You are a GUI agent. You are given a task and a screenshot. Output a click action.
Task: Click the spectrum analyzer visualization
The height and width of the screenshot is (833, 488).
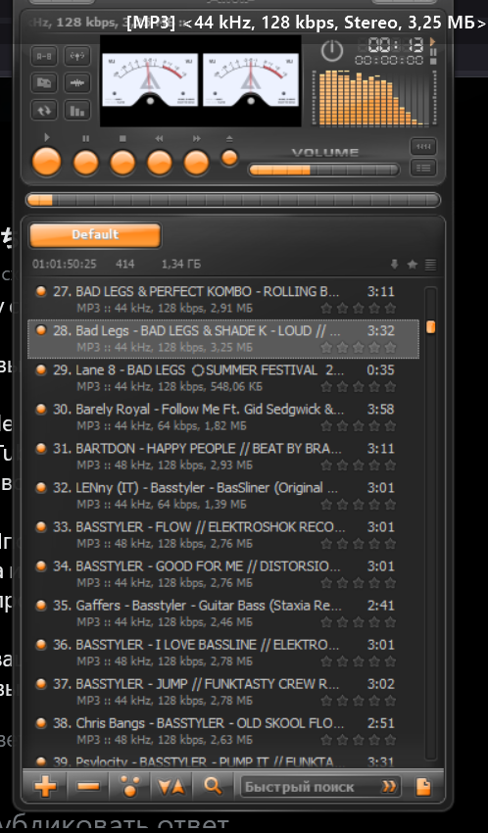[x=376, y=99]
